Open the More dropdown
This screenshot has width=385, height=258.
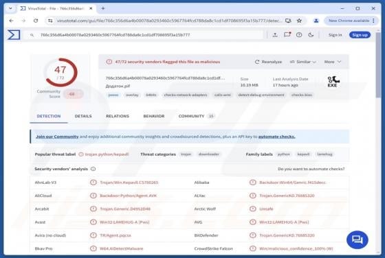[x=333, y=62]
